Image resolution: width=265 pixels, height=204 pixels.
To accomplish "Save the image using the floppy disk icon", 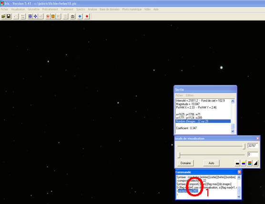I will point(9,16).
